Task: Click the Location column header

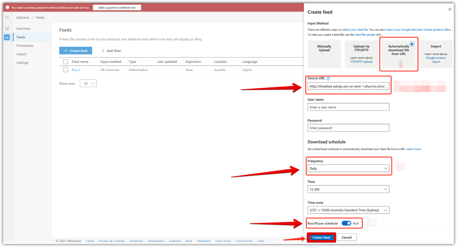Action: [221, 62]
